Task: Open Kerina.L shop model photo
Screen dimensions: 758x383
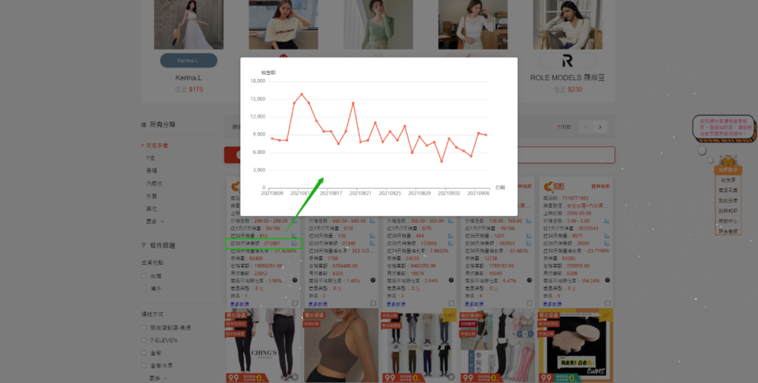Action: coord(189,24)
